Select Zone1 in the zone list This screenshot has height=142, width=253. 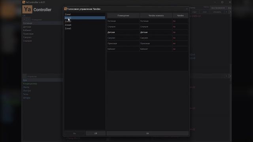pyautogui.click(x=85, y=14)
